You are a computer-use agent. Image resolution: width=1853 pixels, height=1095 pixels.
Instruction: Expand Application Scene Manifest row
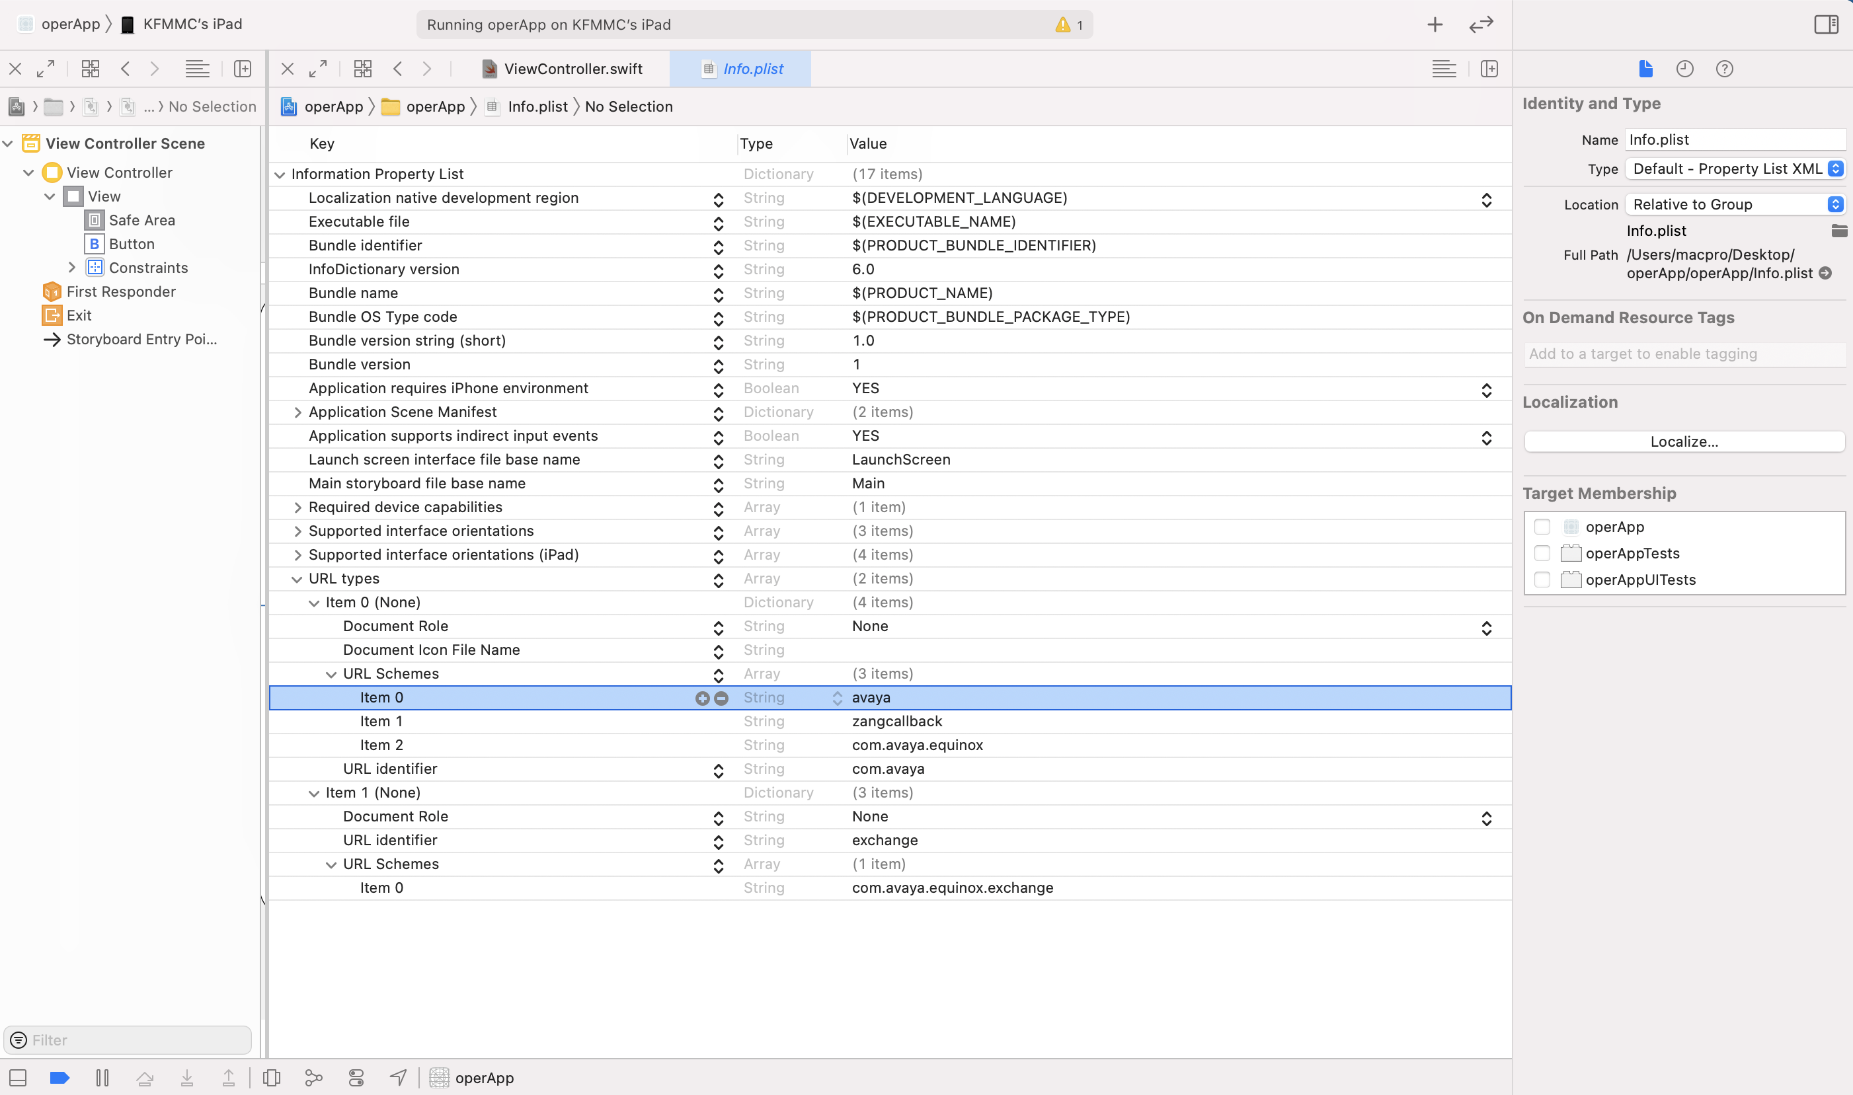297,412
